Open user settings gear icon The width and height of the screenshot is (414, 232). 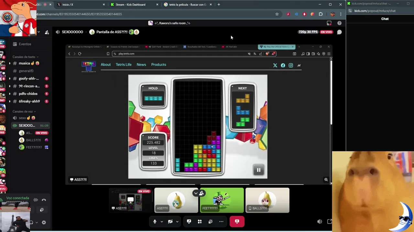[x=44, y=222]
